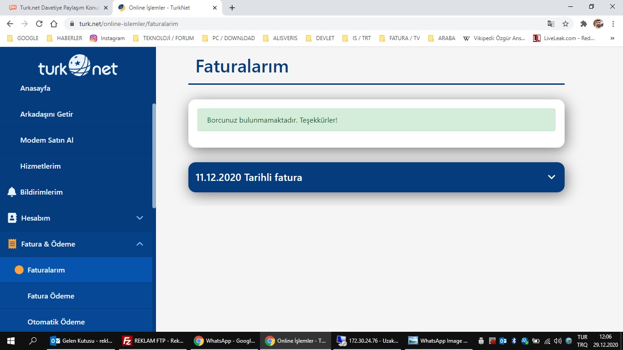Click Bluetooth tray icon
This screenshot has width=623, height=350.
[514, 341]
